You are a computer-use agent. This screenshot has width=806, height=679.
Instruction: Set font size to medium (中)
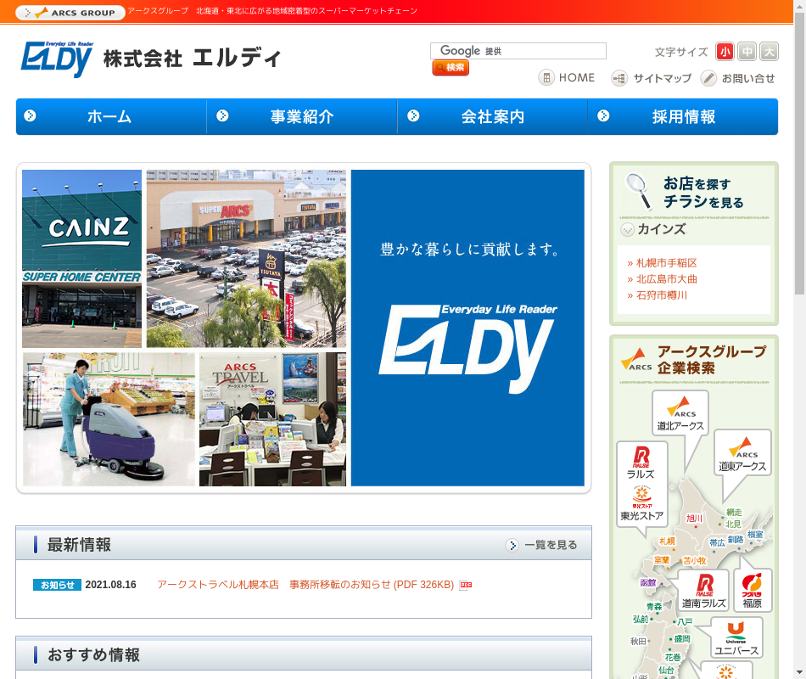click(747, 52)
